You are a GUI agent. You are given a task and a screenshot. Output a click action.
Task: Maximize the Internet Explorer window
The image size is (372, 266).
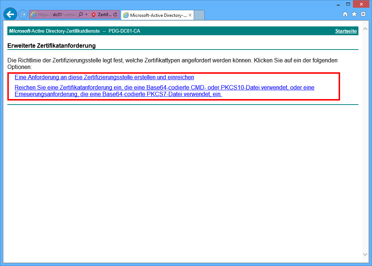click(347, 4)
